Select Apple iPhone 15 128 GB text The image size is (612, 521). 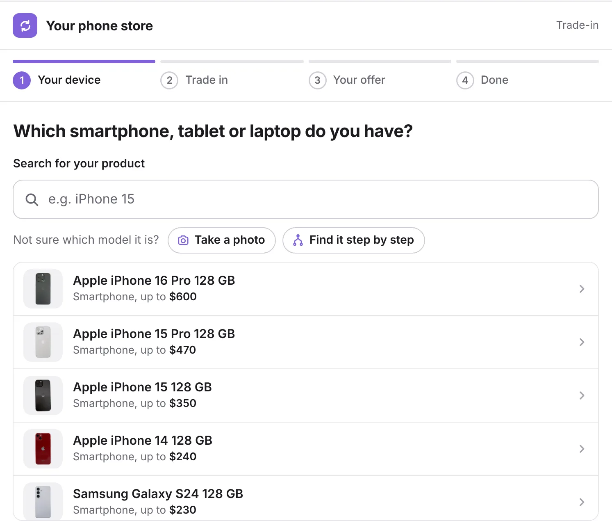pos(142,387)
